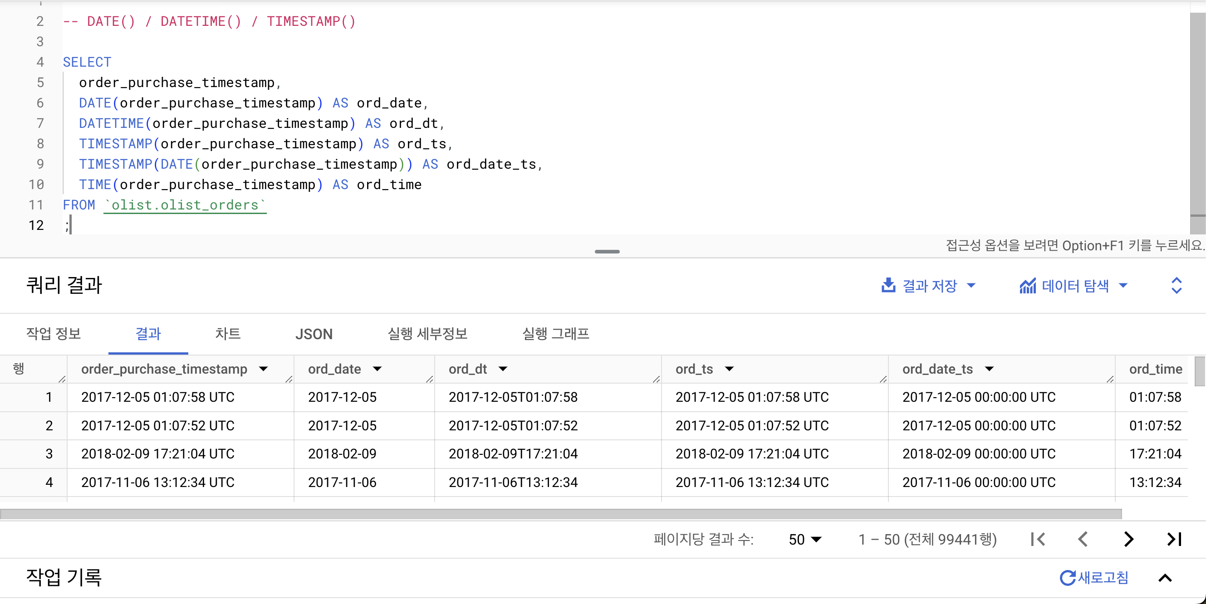Open ord_date column dropdown arrow
The height and width of the screenshot is (604, 1206).
(377, 369)
